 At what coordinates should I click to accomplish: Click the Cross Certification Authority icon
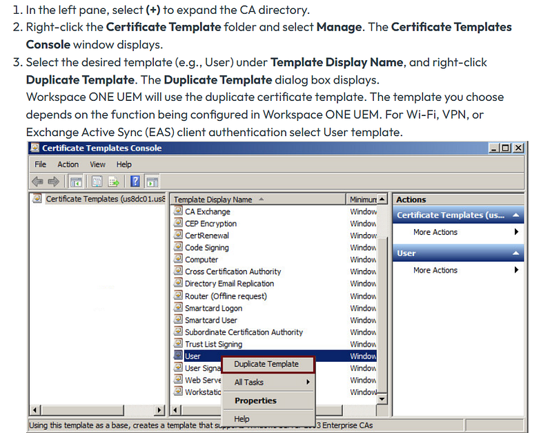(x=179, y=271)
